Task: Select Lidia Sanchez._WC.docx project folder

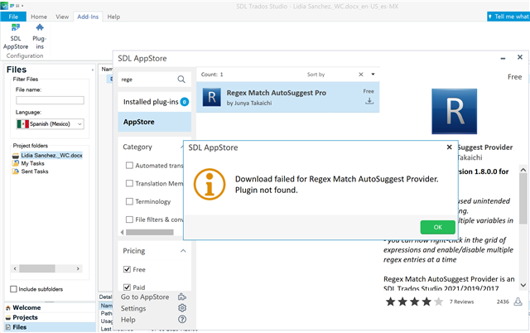Action: pos(51,155)
